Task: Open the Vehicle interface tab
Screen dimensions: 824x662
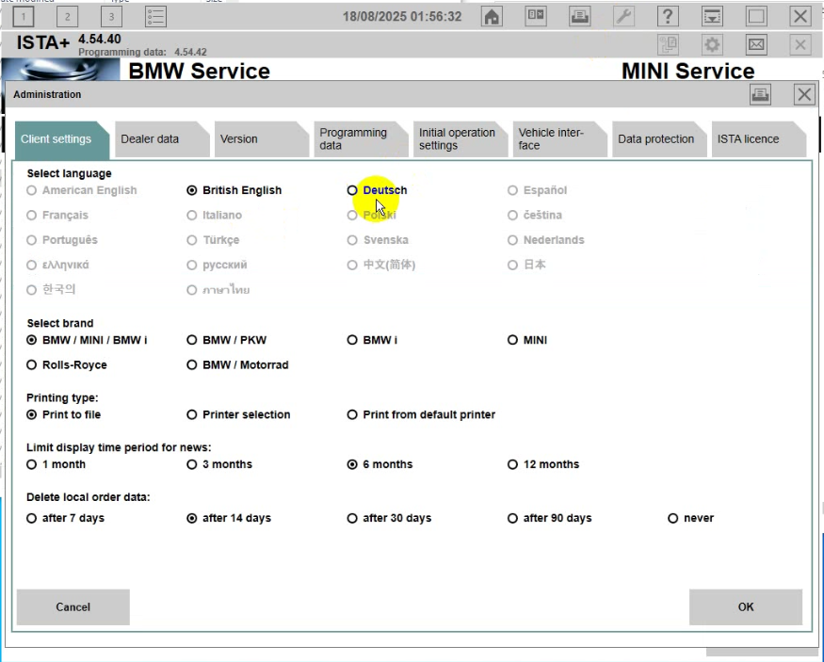Action: [559, 139]
